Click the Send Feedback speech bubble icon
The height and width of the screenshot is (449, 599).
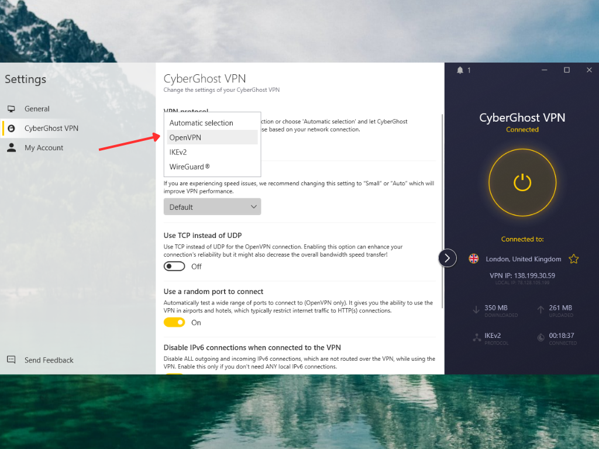11,360
